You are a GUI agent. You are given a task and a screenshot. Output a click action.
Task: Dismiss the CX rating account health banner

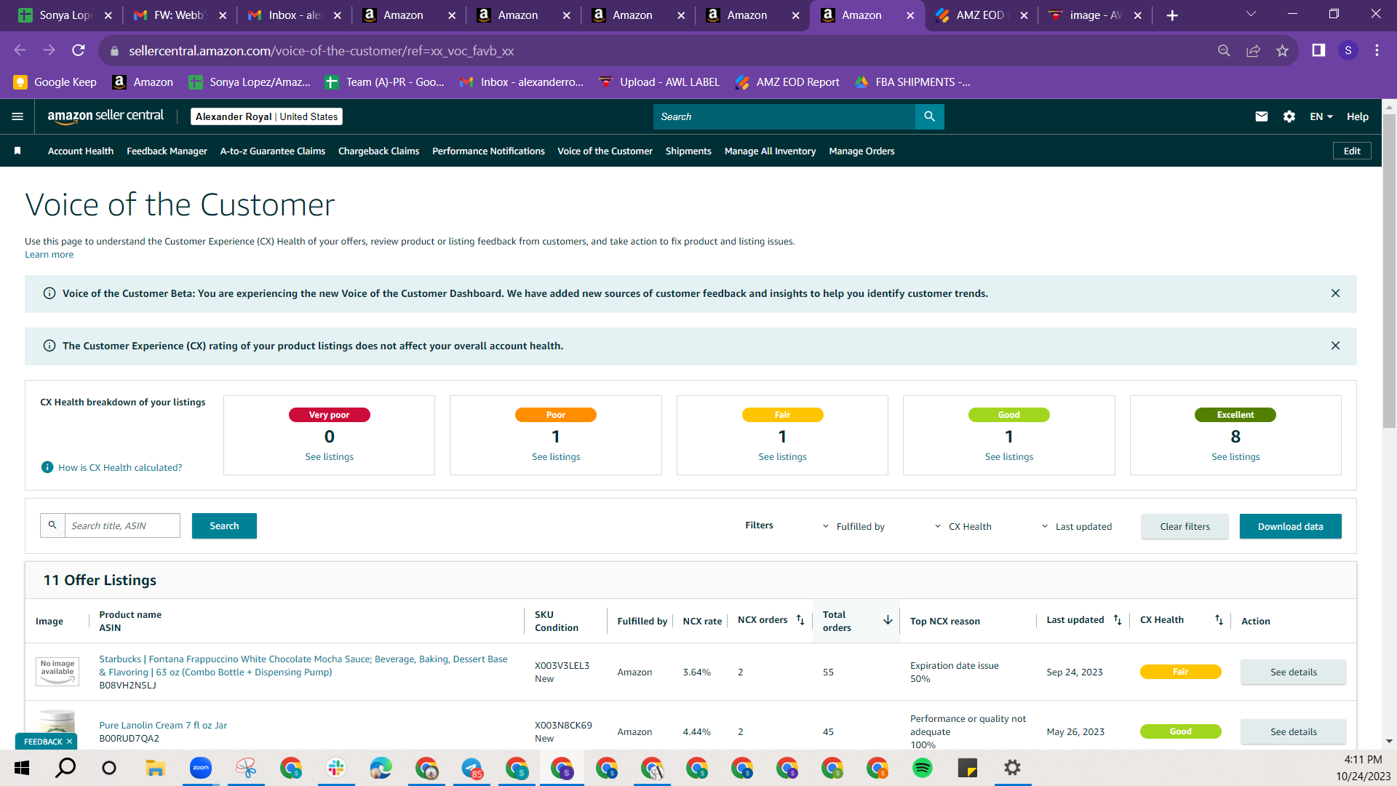point(1335,346)
